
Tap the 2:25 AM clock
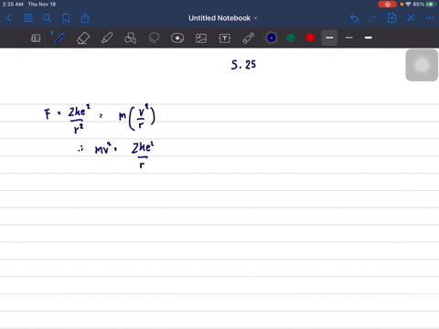[13, 5]
